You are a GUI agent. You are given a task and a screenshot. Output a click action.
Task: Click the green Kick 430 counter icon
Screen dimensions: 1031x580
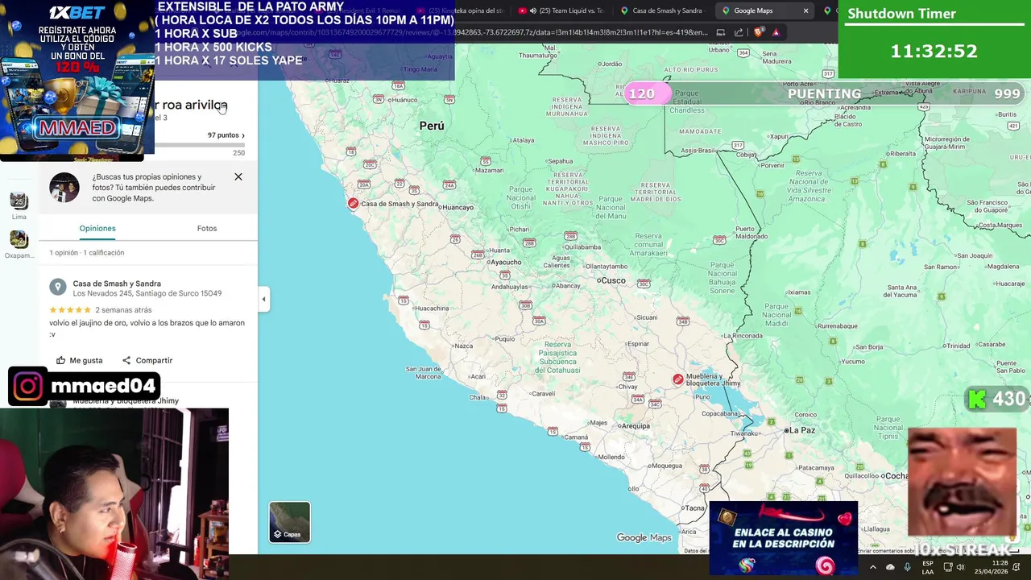977,399
